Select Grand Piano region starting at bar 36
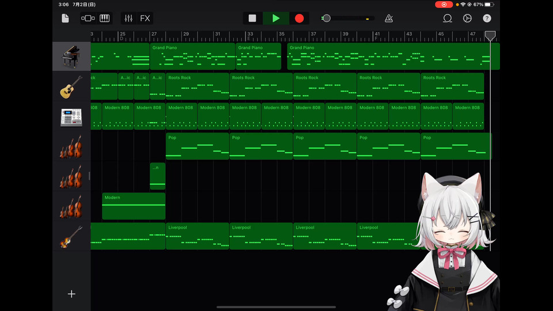Viewport: 553px width, 311px height. pos(393,56)
